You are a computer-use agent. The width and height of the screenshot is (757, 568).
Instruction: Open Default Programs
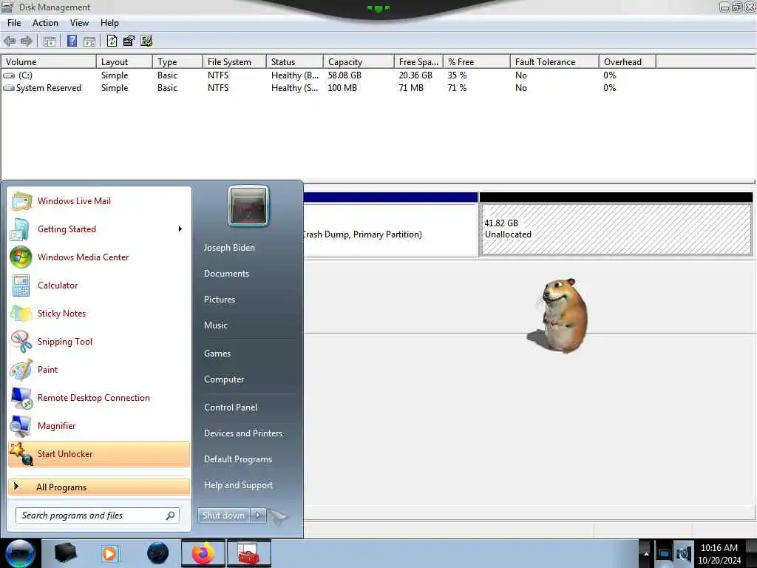coord(238,459)
